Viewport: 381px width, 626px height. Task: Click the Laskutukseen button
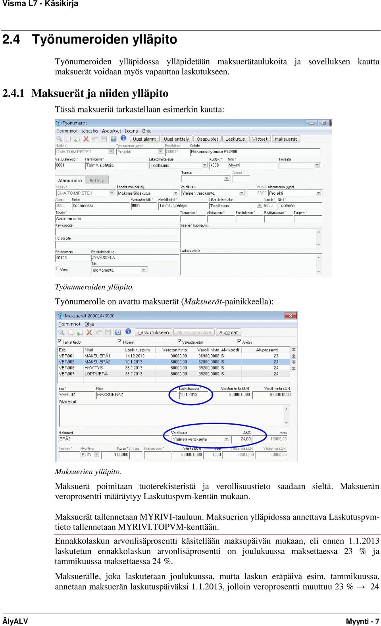pyautogui.click(x=153, y=332)
